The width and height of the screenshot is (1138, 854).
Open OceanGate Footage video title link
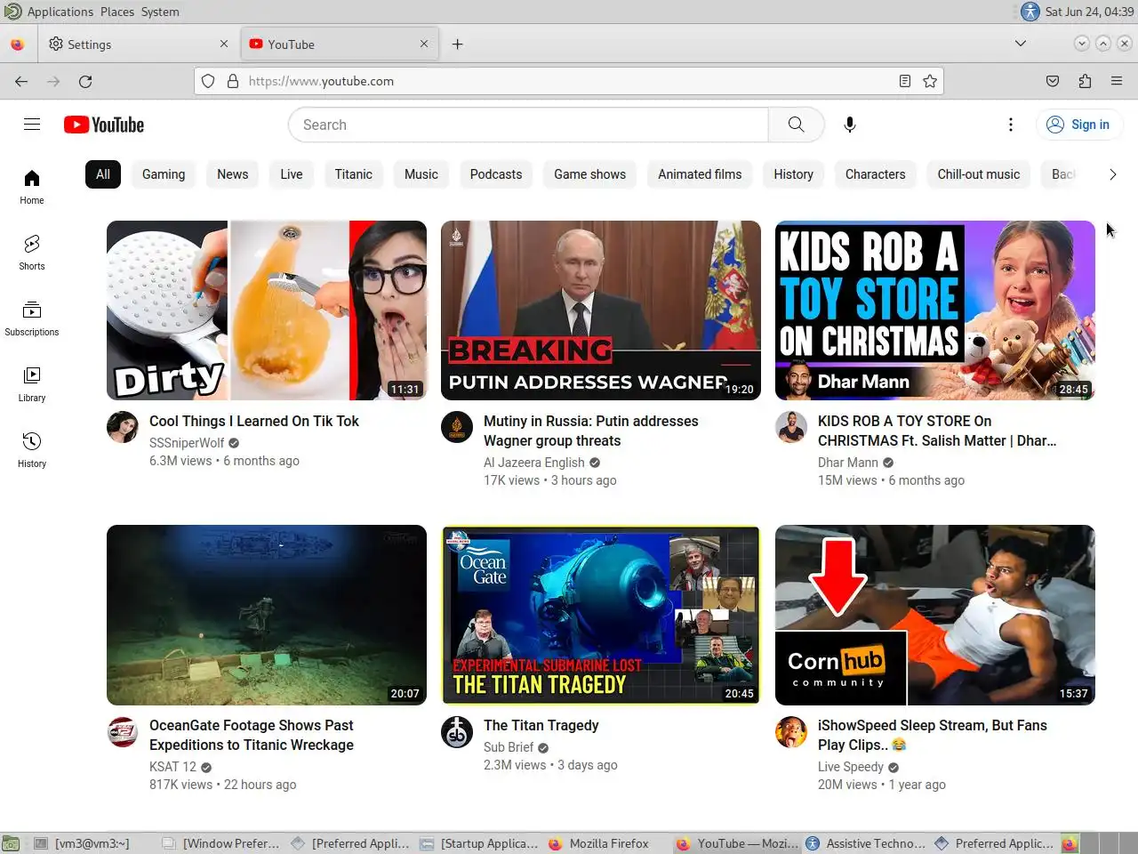(x=252, y=735)
